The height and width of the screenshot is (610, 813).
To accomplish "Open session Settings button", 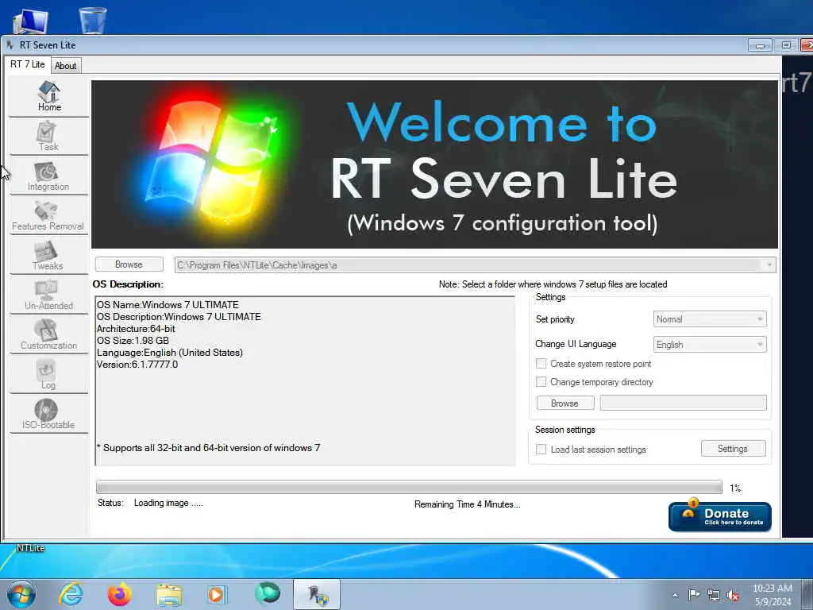I will (x=733, y=449).
